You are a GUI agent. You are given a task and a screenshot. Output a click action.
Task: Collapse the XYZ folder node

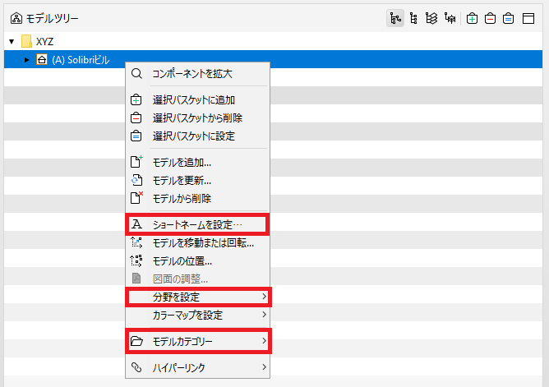tap(12, 42)
